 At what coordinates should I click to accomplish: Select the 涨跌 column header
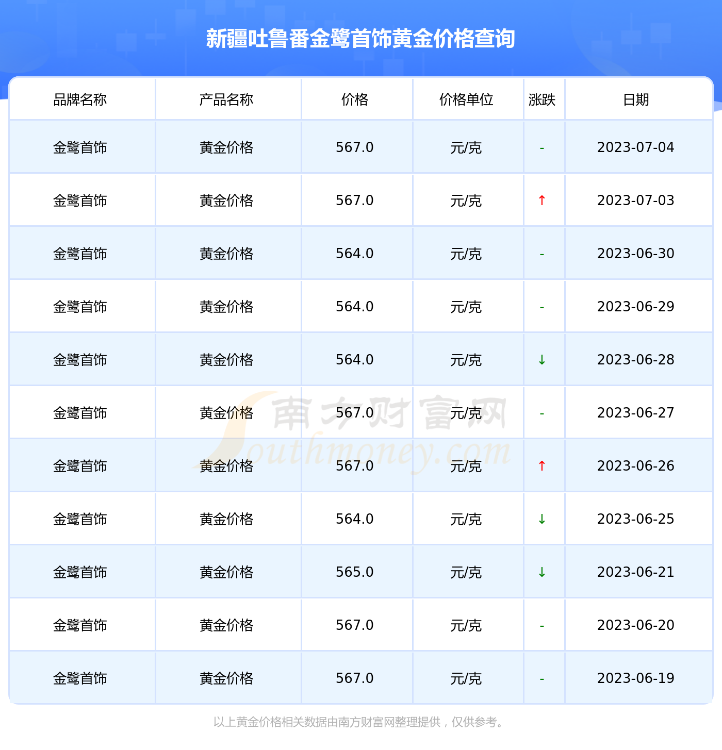tap(542, 99)
